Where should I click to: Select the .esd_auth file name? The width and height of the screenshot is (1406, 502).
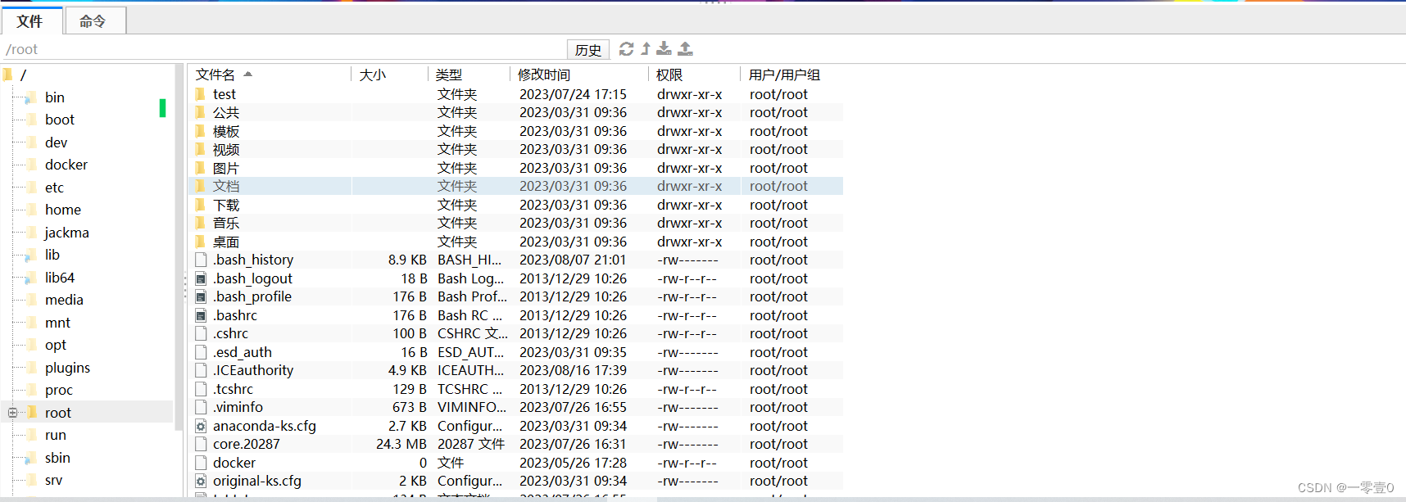(242, 352)
